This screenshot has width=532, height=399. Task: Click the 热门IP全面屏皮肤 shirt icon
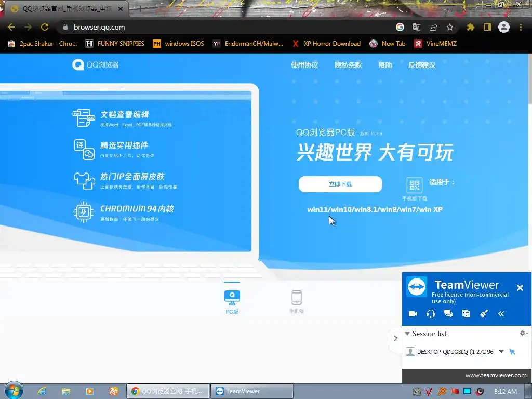[84, 180]
